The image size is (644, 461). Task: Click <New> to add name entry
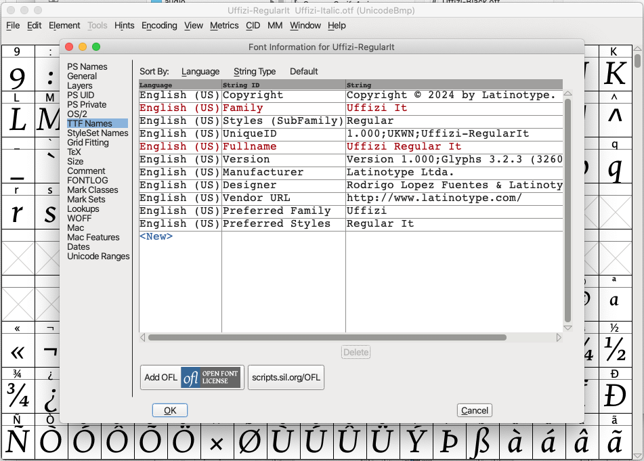point(156,236)
